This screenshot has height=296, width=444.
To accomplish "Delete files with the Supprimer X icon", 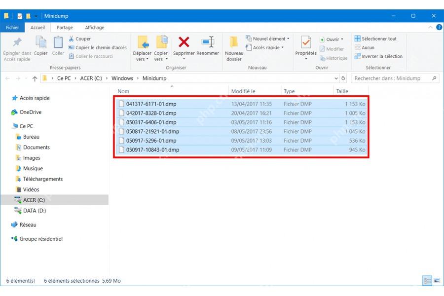I will point(184,42).
